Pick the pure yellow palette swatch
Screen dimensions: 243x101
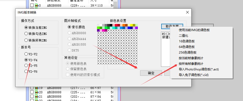(x=131, y=25)
